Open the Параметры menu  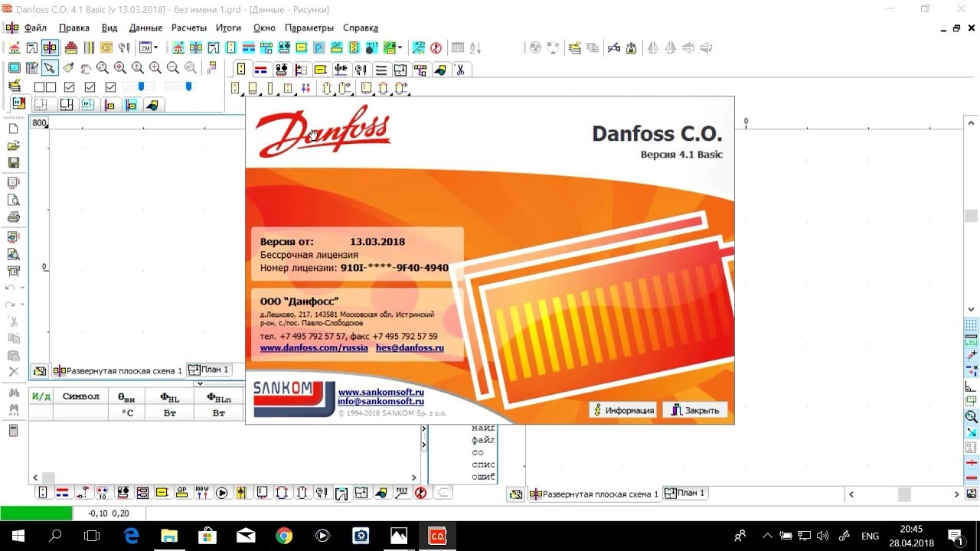(309, 28)
